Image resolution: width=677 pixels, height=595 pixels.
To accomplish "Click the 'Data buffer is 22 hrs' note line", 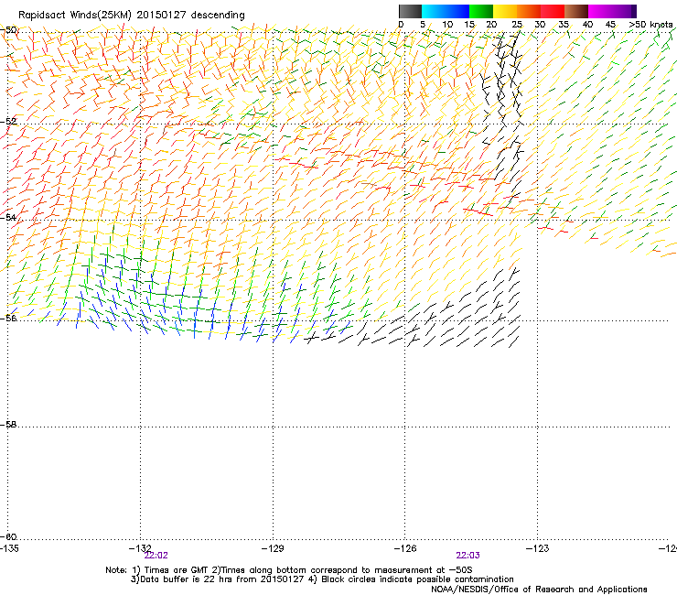I will point(322,579).
